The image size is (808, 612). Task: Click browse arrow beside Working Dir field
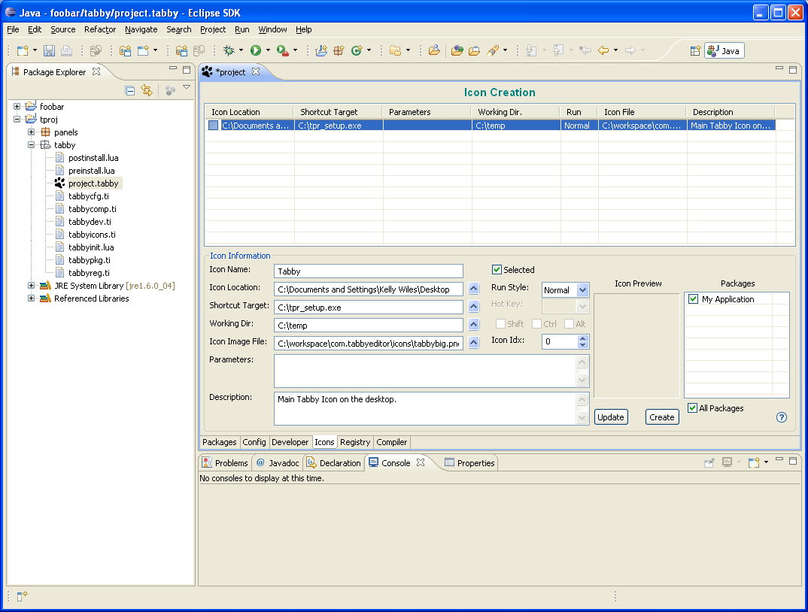point(474,325)
